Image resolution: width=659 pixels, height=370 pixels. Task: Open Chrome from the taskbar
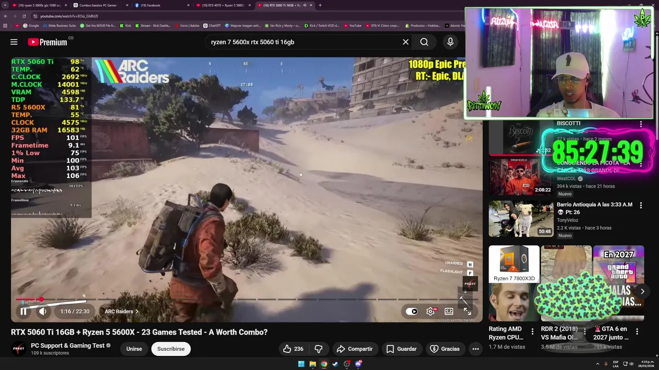(x=324, y=364)
